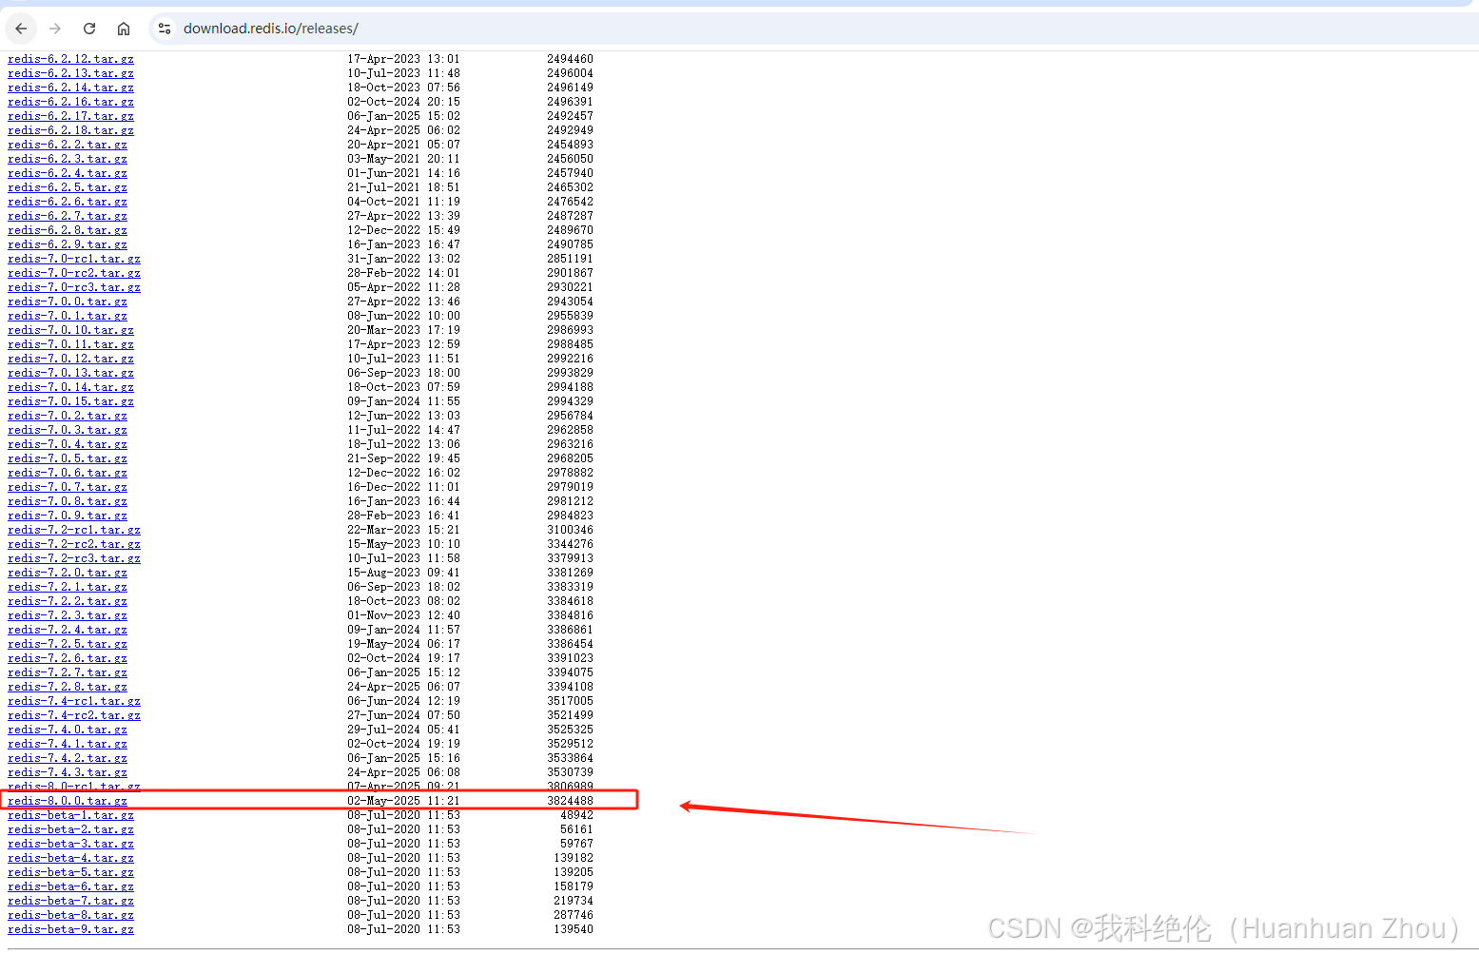Open redis-6.2.13.tar.gz link
The height and width of the screenshot is (954, 1479).
tap(70, 73)
